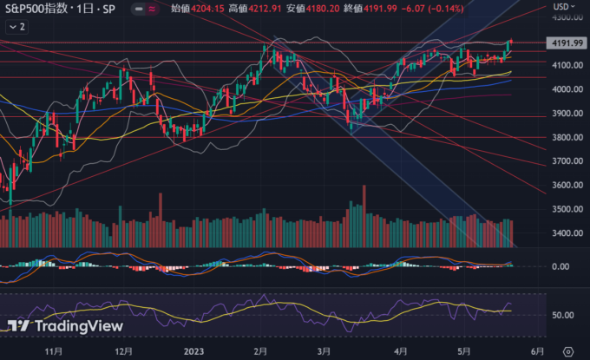Expand the collapsed indicator legend showing 2
The image size is (590, 360).
tap(16, 27)
